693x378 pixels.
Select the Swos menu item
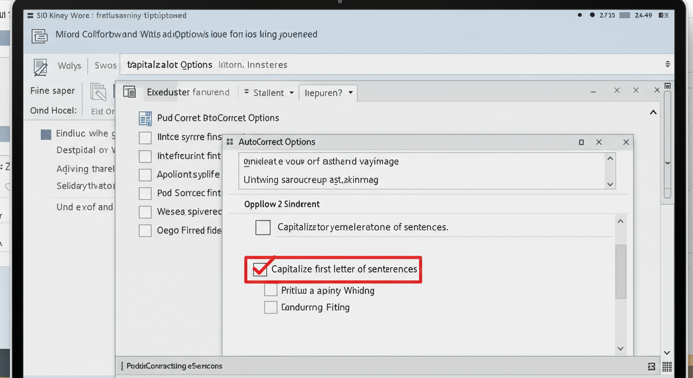(105, 64)
